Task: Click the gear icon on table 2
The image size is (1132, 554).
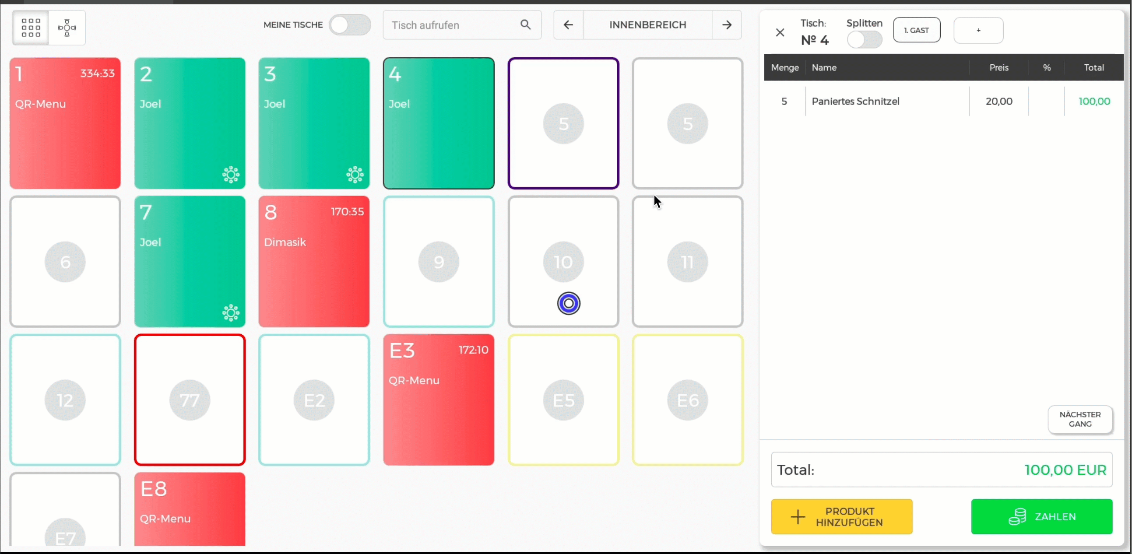Action: pyautogui.click(x=231, y=175)
